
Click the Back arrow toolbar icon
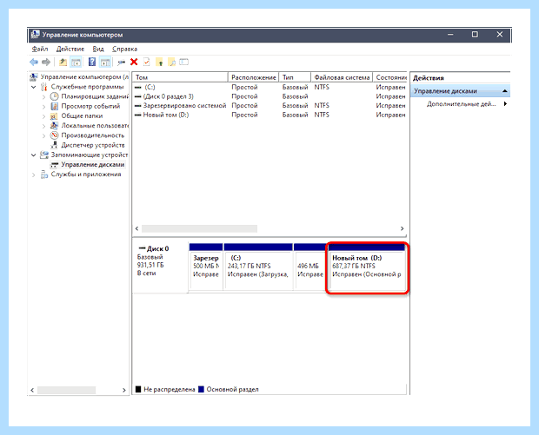click(x=34, y=63)
